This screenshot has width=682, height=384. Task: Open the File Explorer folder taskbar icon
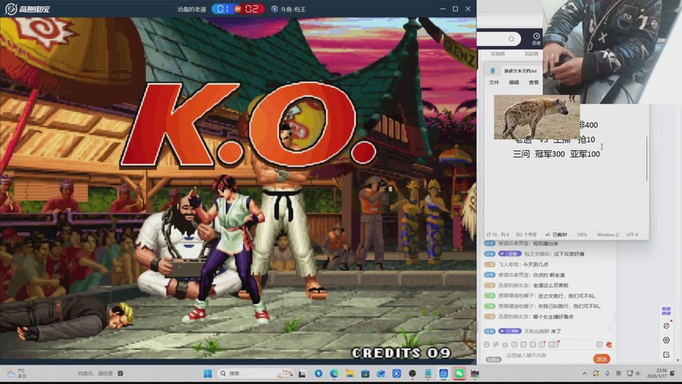coord(350,374)
